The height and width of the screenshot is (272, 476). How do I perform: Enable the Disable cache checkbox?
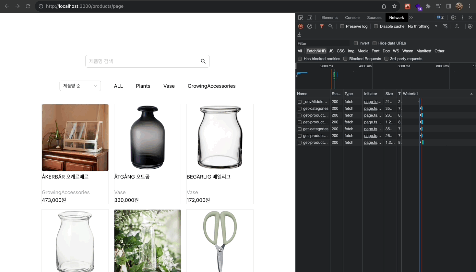[x=376, y=26]
